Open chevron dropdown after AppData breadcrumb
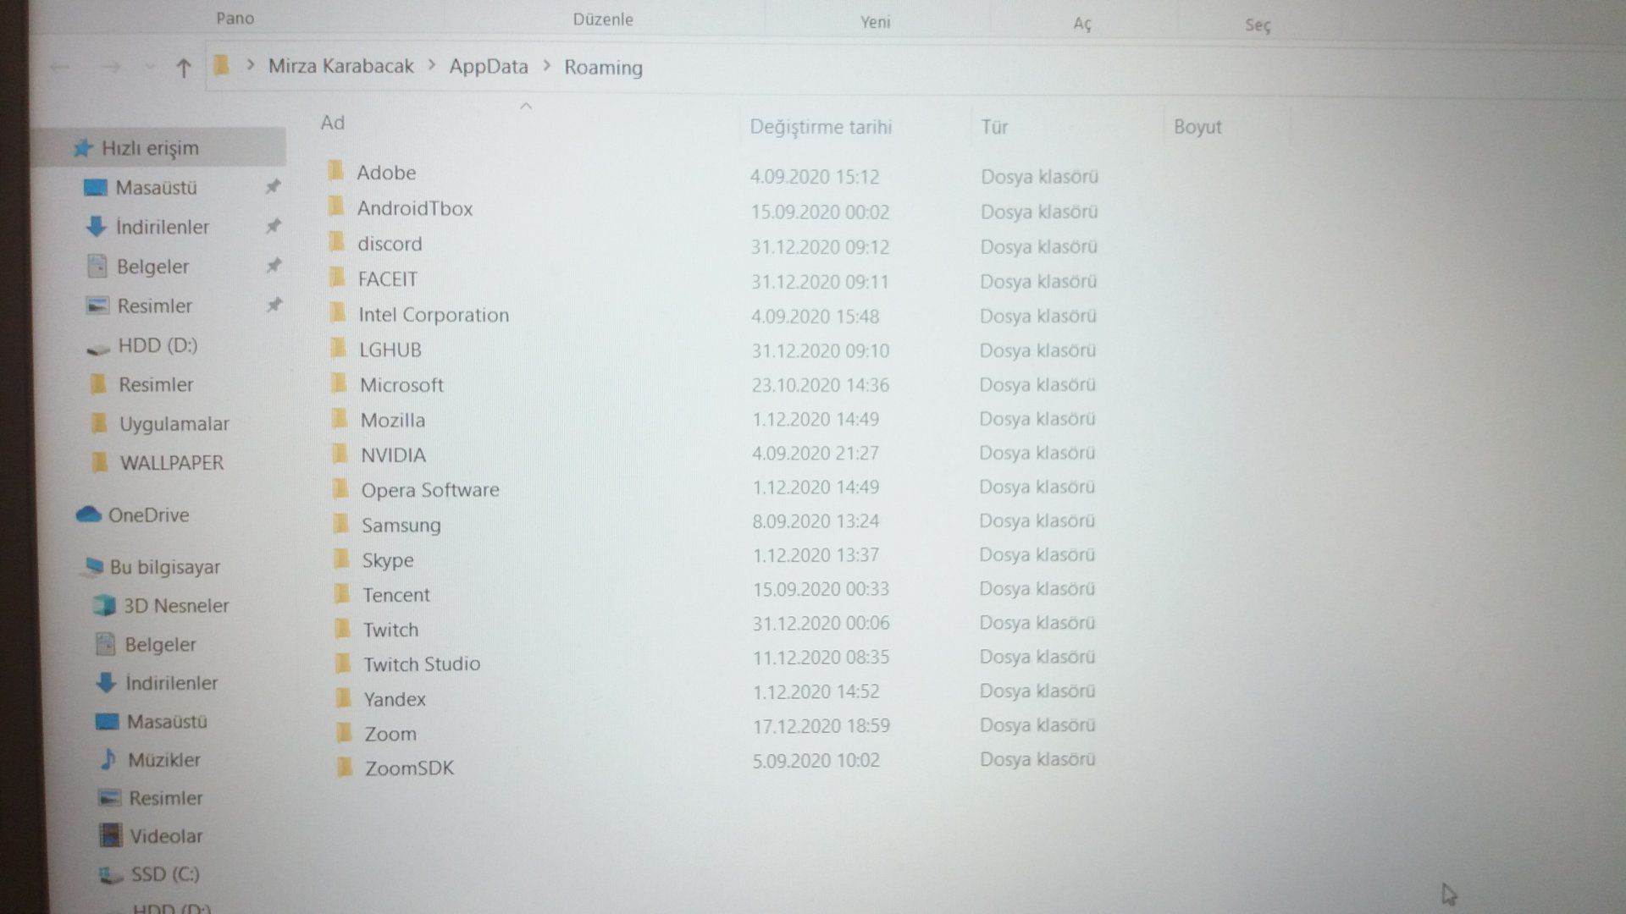The height and width of the screenshot is (914, 1626). (x=546, y=66)
